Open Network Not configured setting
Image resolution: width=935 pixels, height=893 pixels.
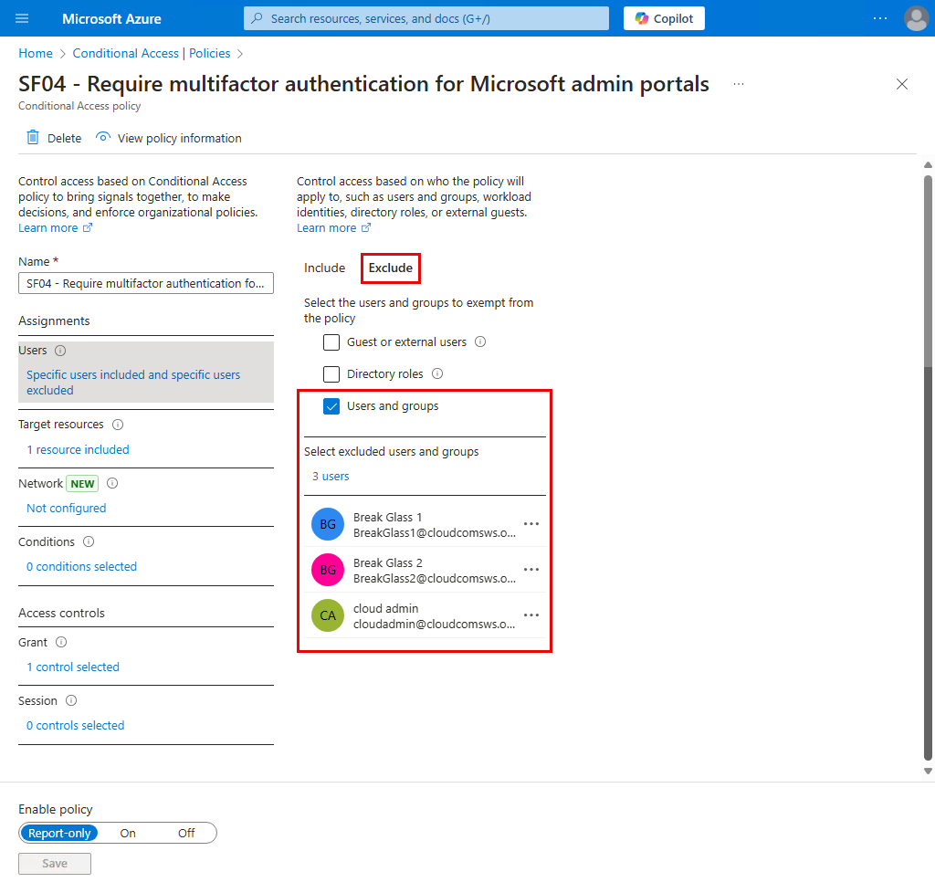coord(66,508)
